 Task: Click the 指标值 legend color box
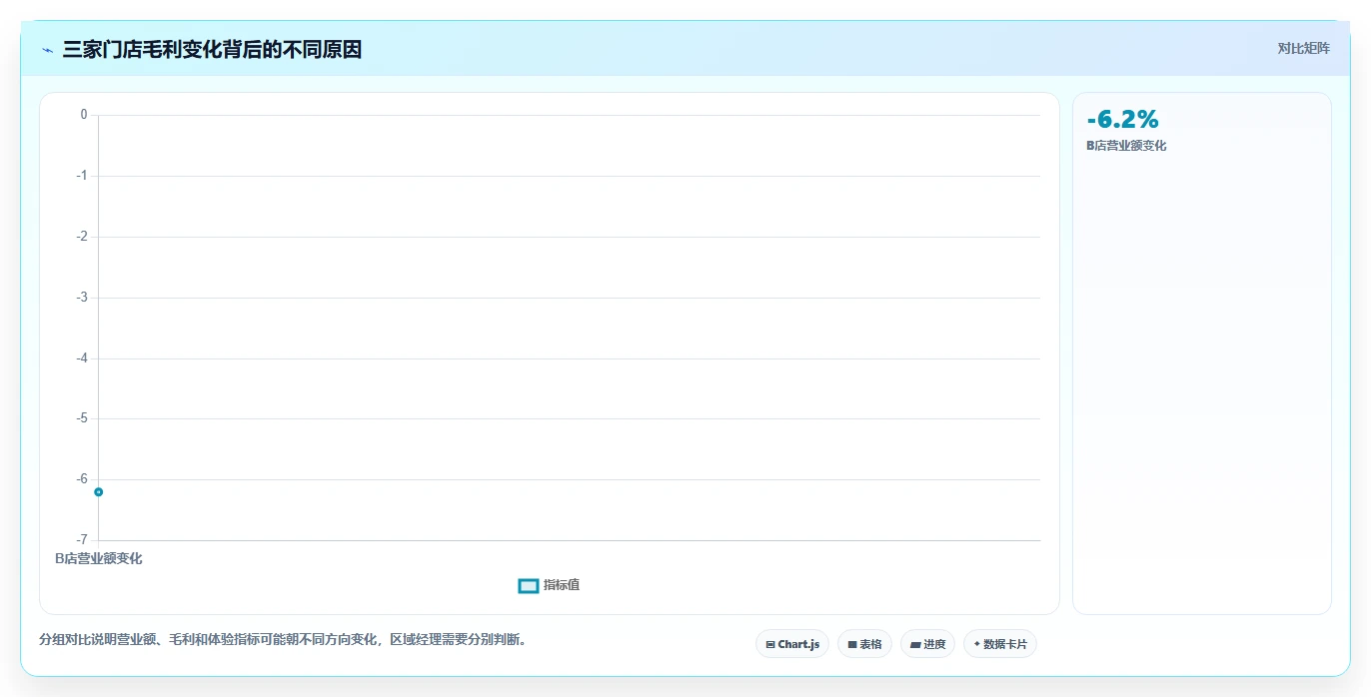click(x=529, y=585)
